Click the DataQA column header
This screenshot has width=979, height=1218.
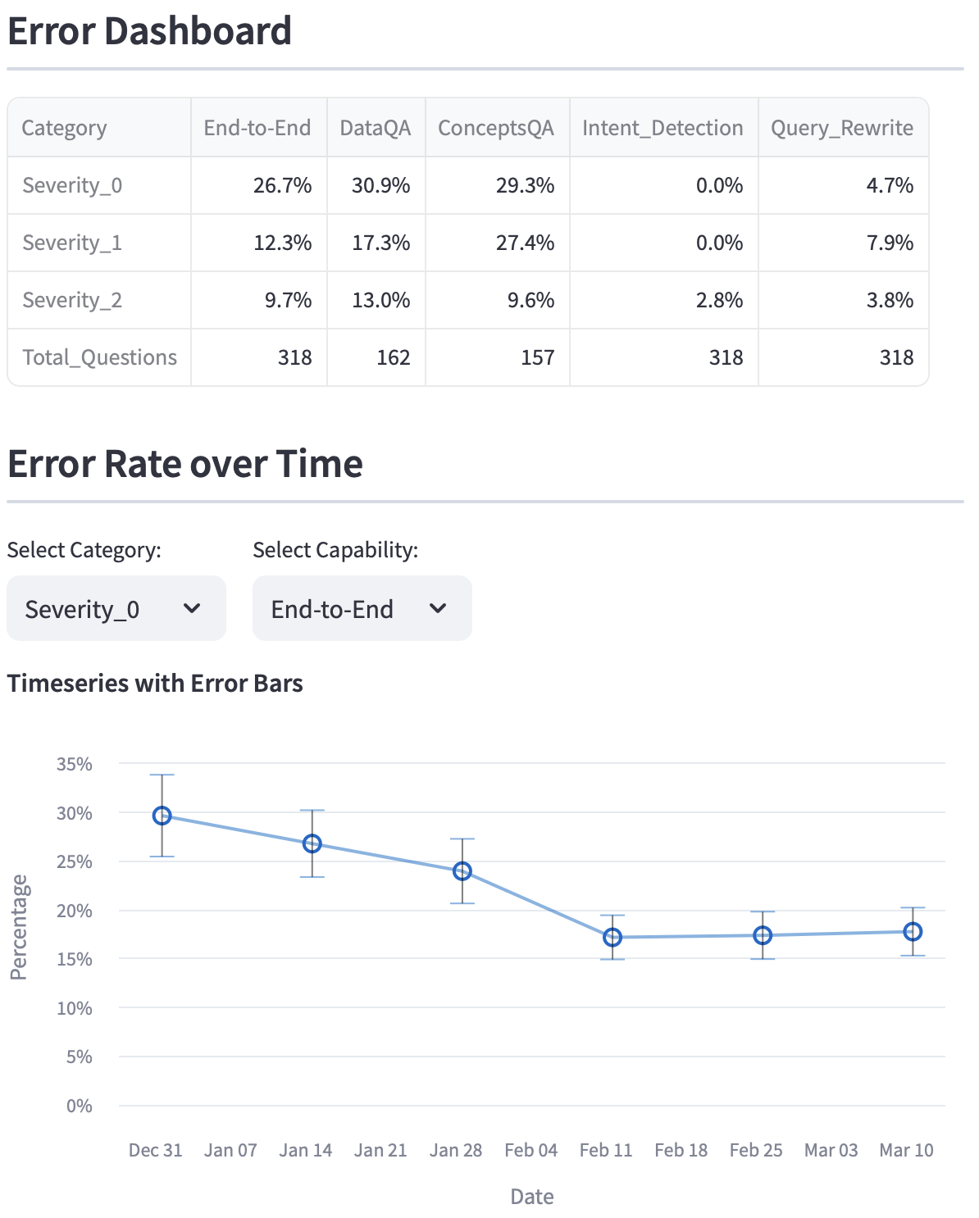coord(376,128)
